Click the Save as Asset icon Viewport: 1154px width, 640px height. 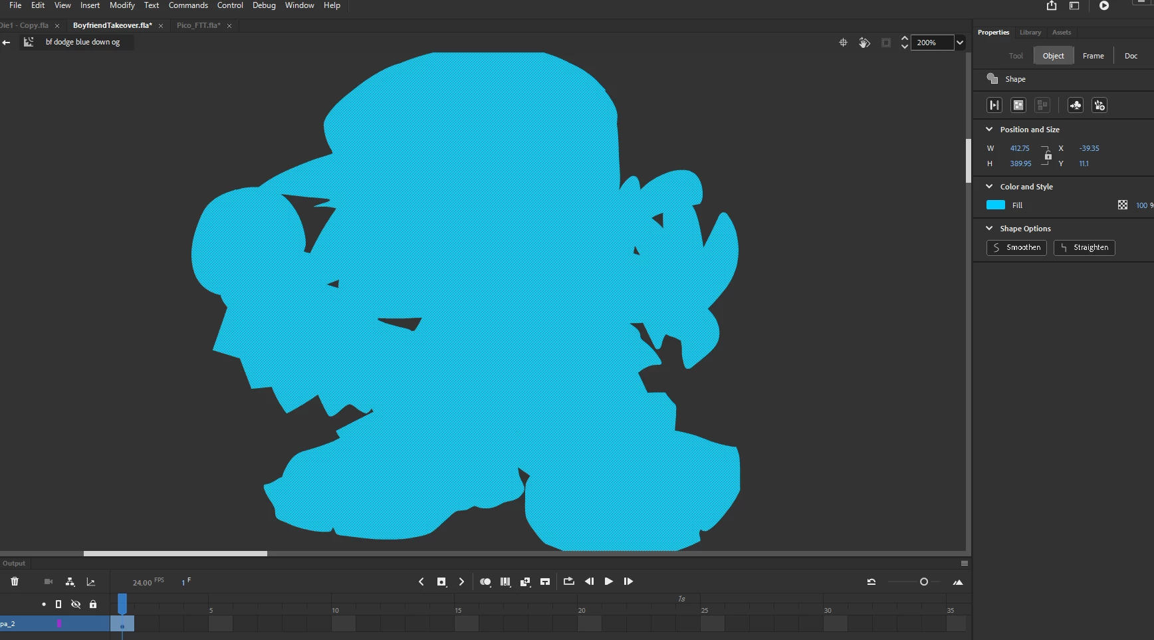click(1099, 105)
